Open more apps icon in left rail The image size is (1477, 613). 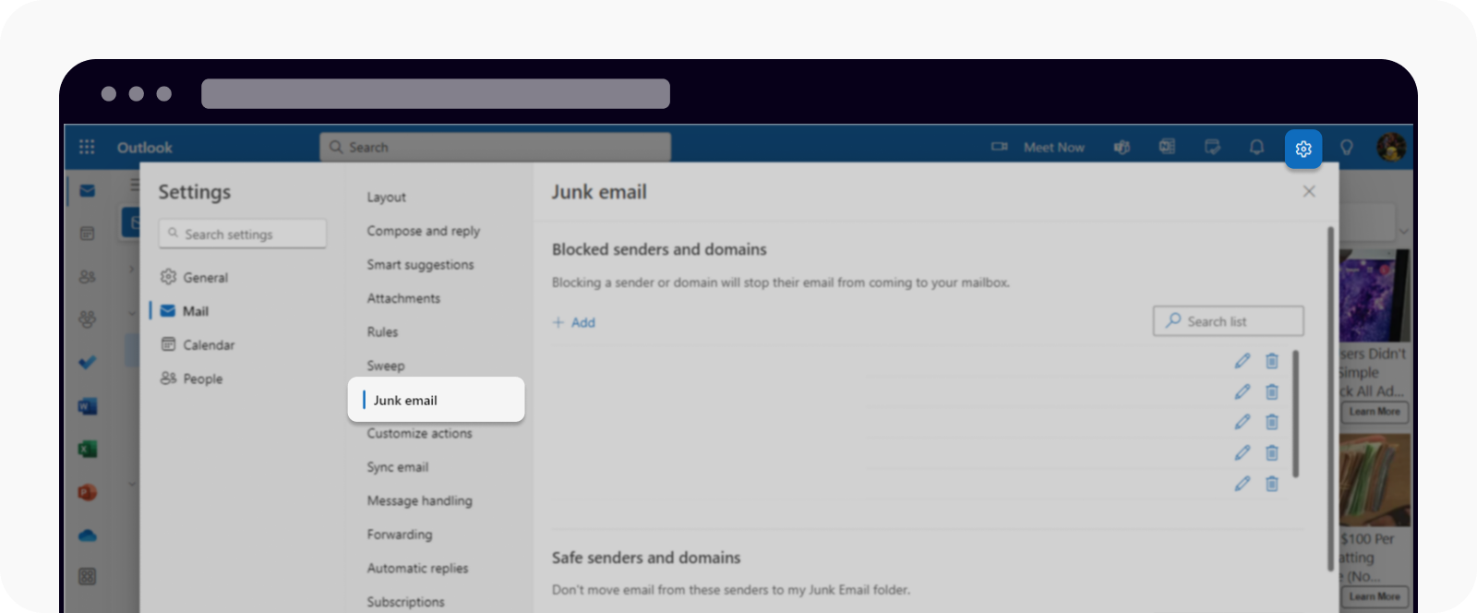coord(87,576)
